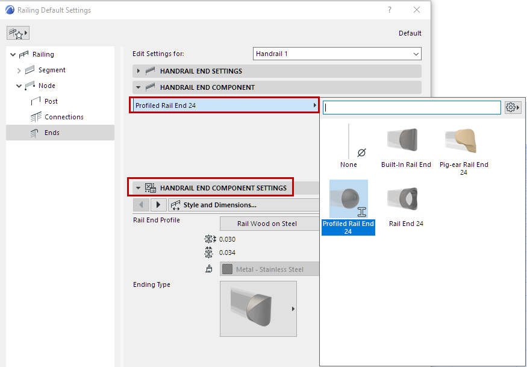Viewport: 527px width, 367px height.
Task: Click the Component Settings panel icon
Action: tap(150, 187)
